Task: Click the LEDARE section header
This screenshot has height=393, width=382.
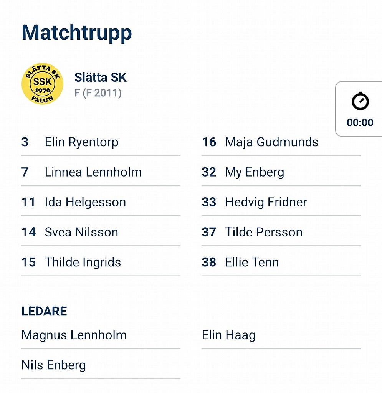Action: [44, 311]
